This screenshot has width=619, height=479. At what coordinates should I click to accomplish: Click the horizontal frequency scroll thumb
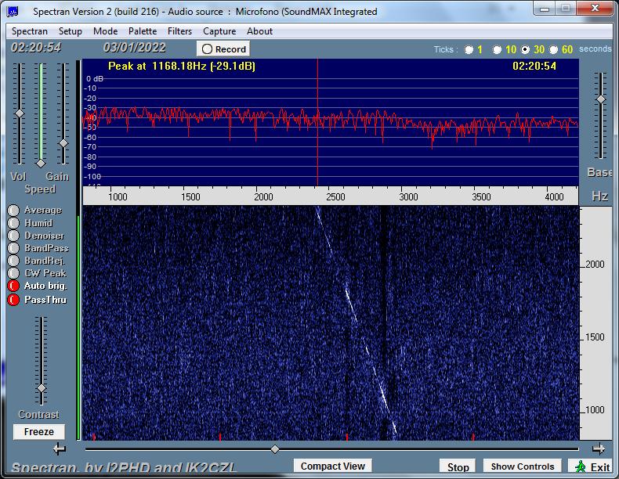(275, 448)
